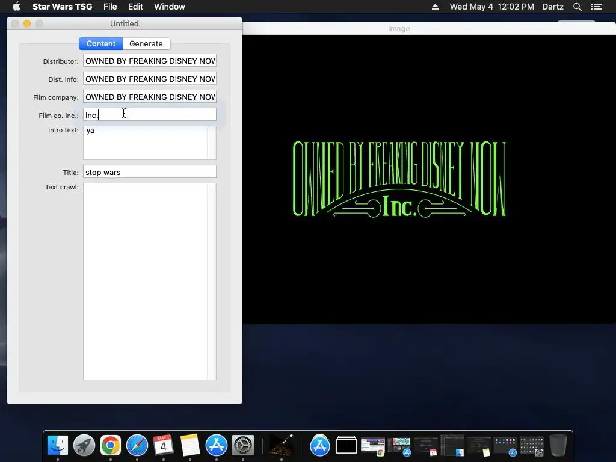Click the Title field with stop wars
Viewport: 616px width, 462px height.
[x=150, y=172]
